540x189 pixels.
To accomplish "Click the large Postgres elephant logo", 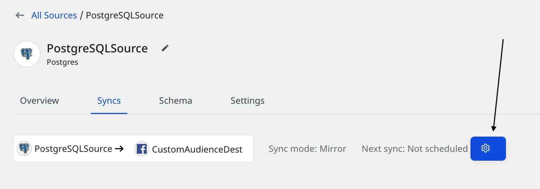I will click(27, 54).
